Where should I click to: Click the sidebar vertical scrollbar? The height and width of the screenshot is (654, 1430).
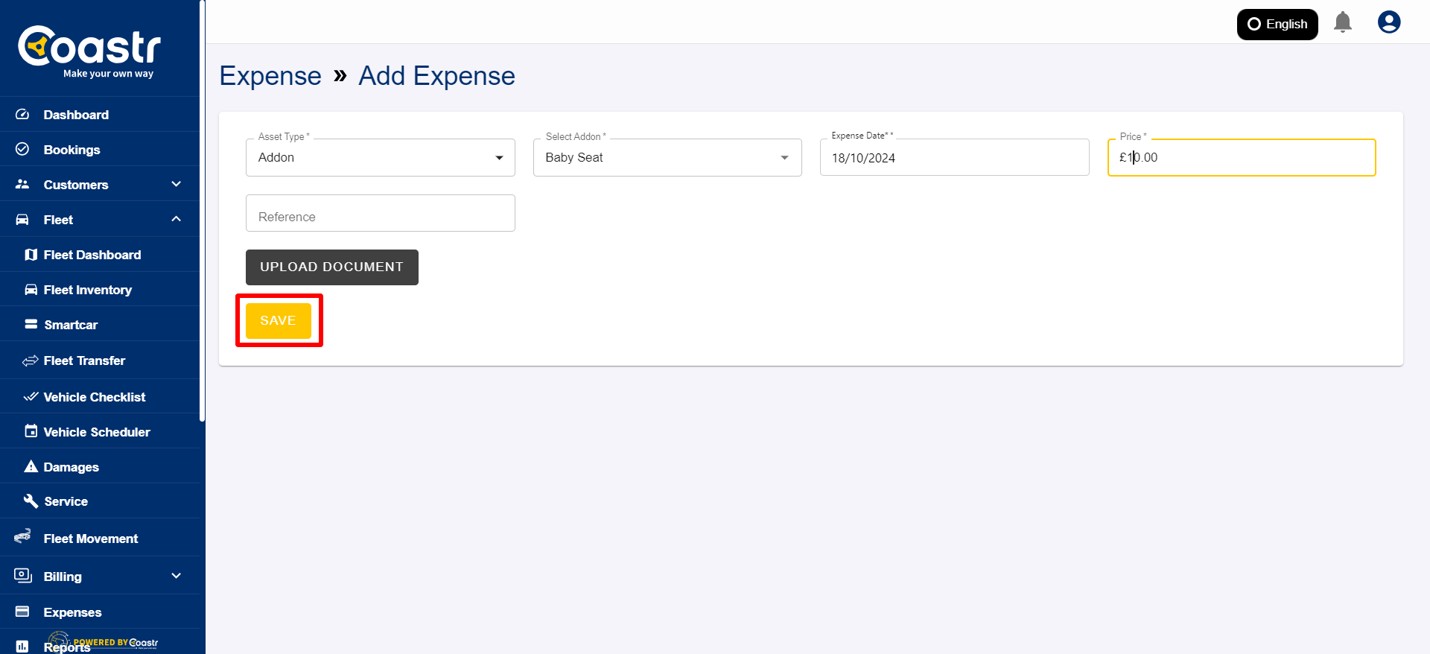click(202, 211)
